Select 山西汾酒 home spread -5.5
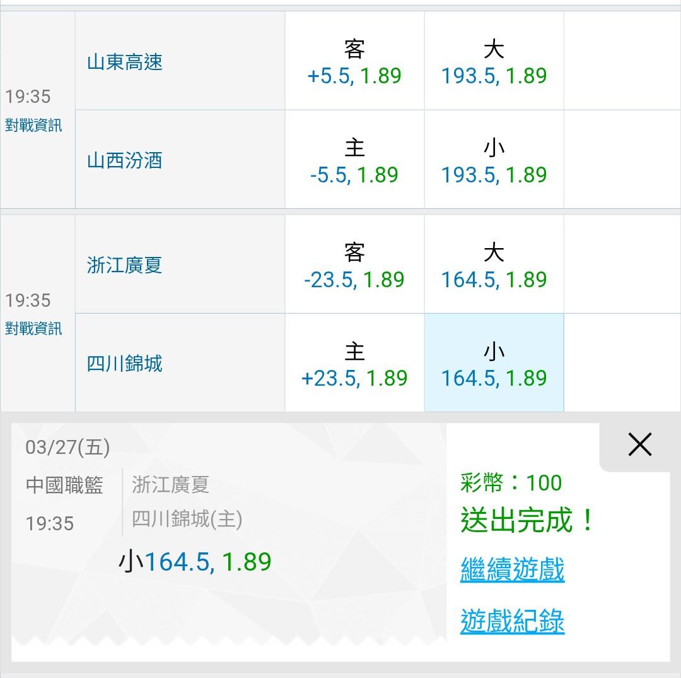 pos(354,160)
